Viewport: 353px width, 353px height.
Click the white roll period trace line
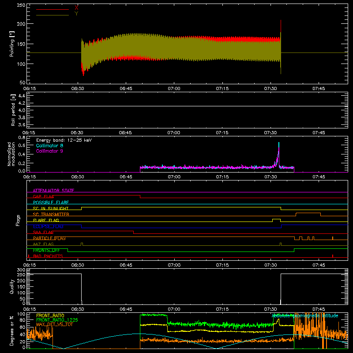coord(187,106)
